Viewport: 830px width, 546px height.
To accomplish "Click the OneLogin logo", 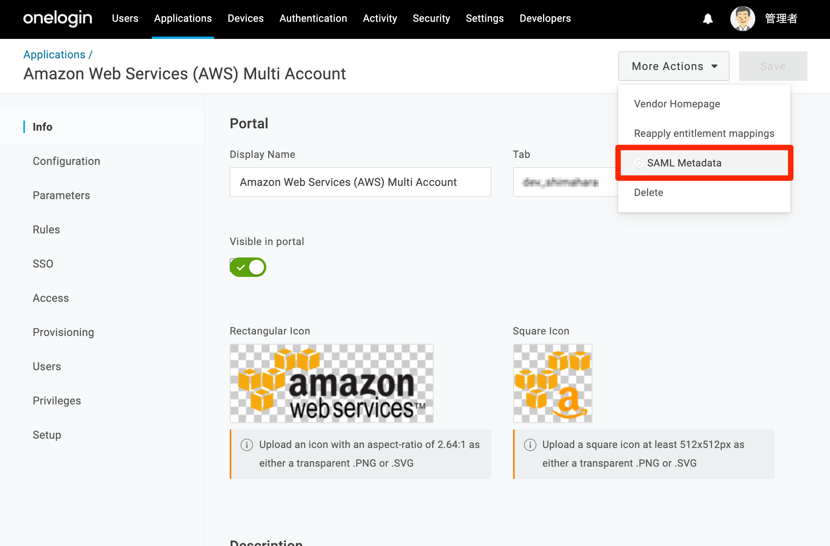I will [58, 18].
